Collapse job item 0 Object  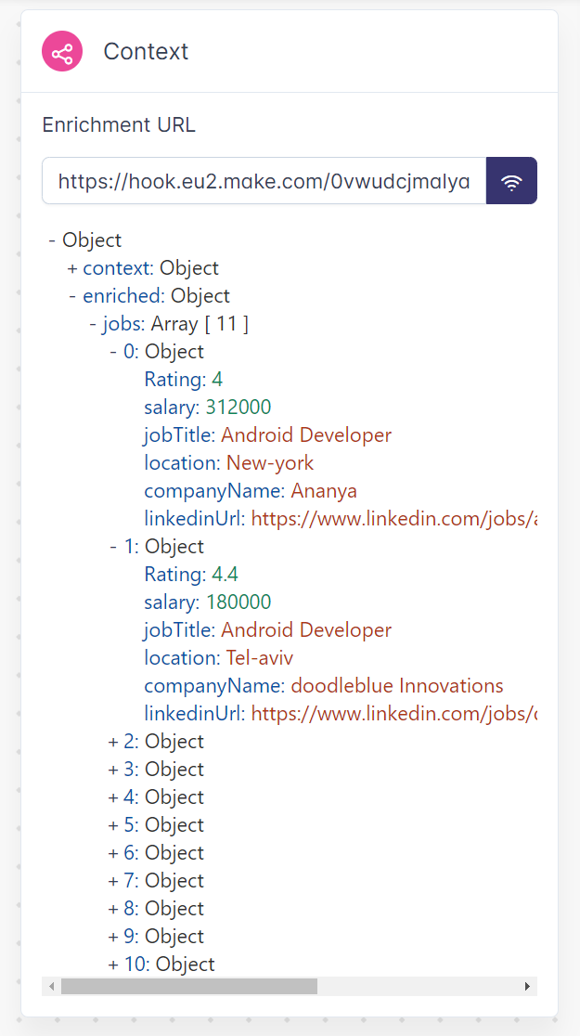114,352
